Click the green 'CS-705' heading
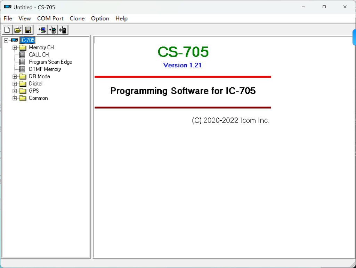This screenshot has width=356, height=268. click(x=183, y=52)
